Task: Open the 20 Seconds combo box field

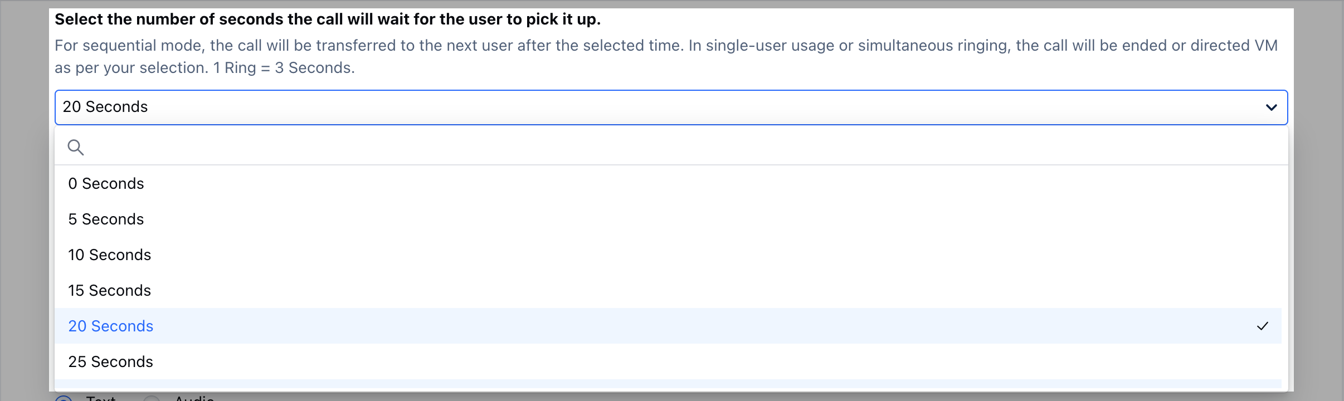Action: point(671,107)
